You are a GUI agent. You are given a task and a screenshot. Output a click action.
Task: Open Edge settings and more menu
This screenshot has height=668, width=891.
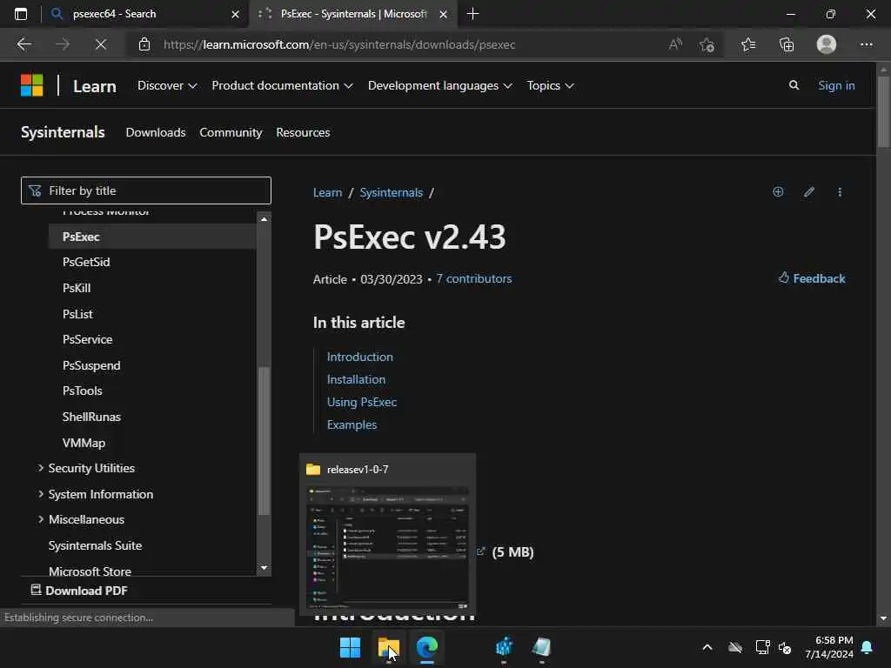tap(866, 44)
